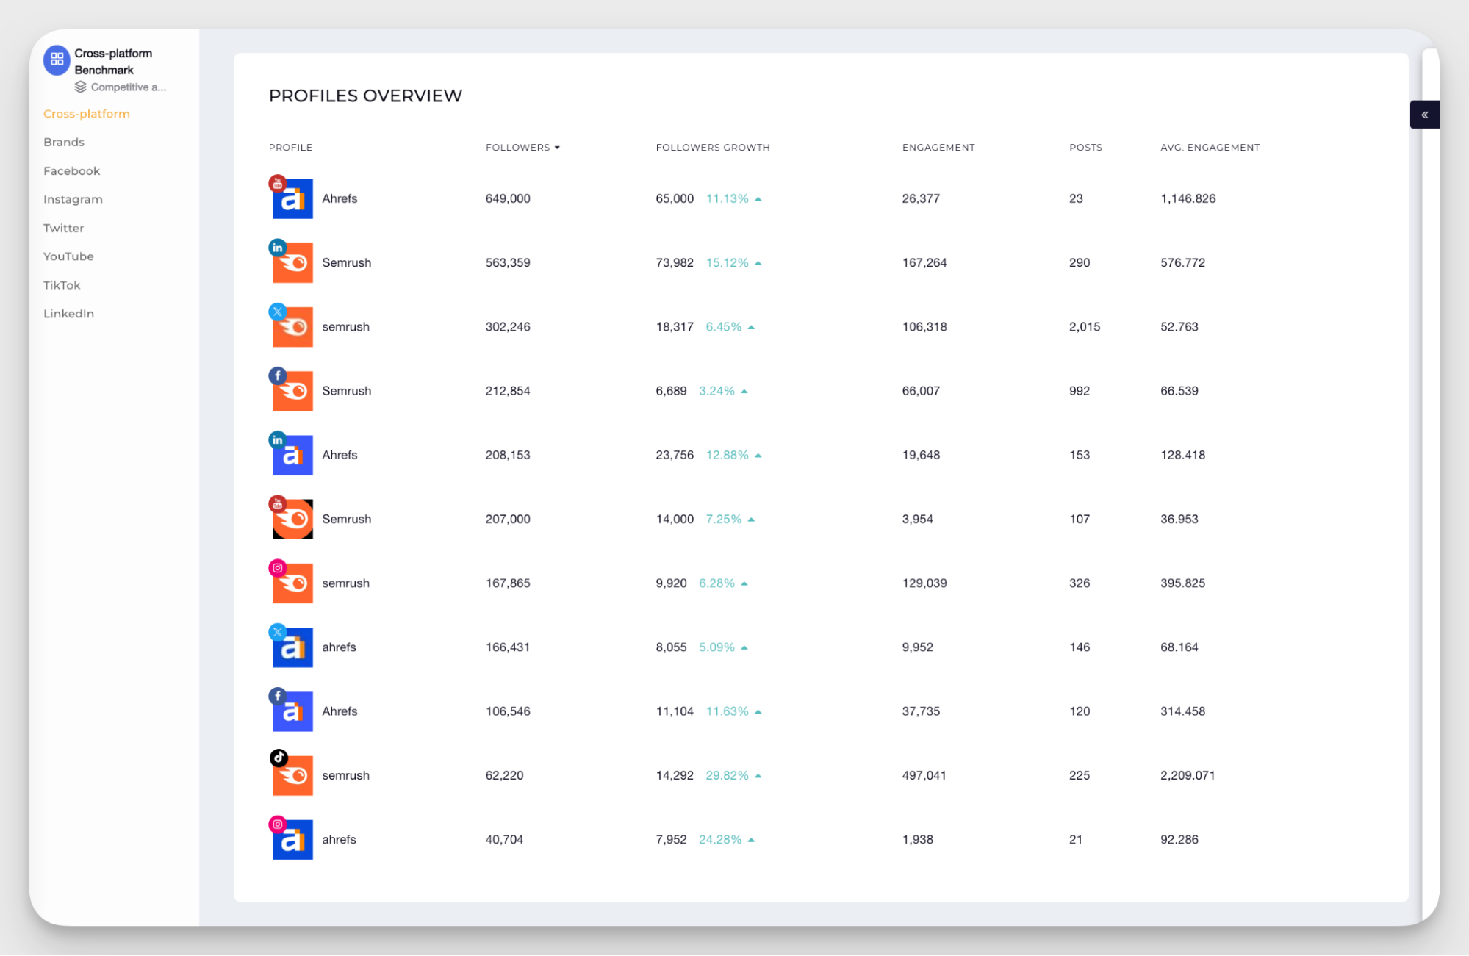The height and width of the screenshot is (956, 1469).
Task: Open the Ahrefs LinkedIn profile icon
Action: click(x=292, y=454)
